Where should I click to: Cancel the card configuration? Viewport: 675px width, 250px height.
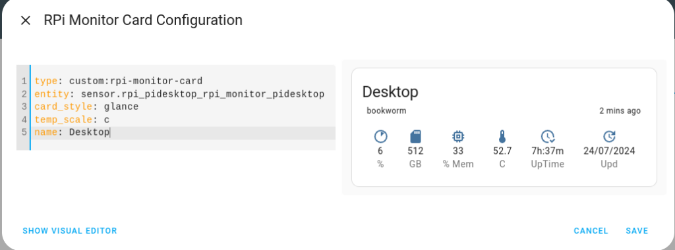[591, 231]
